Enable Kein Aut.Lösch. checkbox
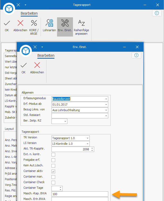164x201 pixels. pyautogui.click(x=53, y=166)
